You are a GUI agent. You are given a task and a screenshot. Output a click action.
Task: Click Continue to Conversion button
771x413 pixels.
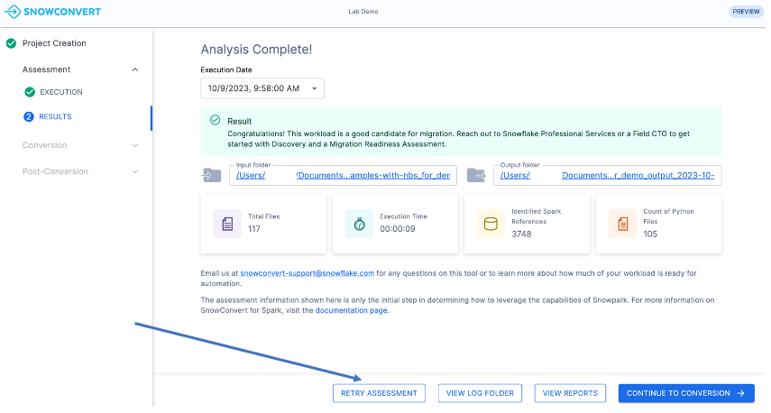(685, 393)
